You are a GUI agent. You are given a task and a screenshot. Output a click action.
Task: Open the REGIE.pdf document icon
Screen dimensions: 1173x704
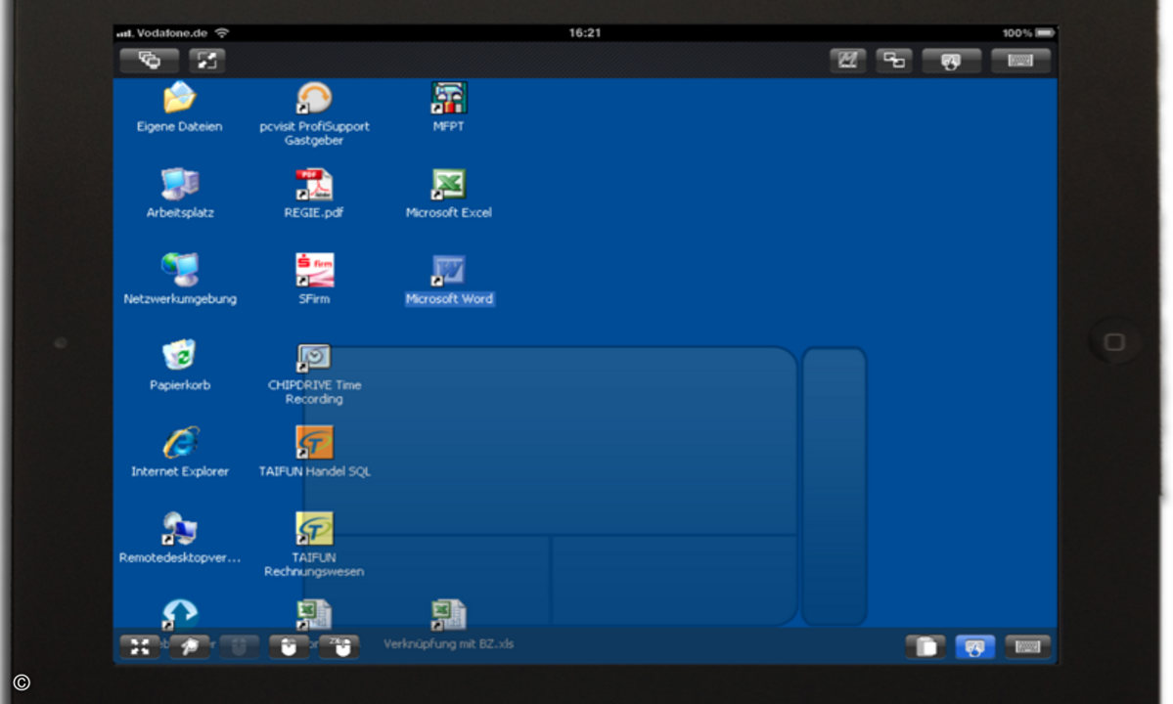pos(314,184)
